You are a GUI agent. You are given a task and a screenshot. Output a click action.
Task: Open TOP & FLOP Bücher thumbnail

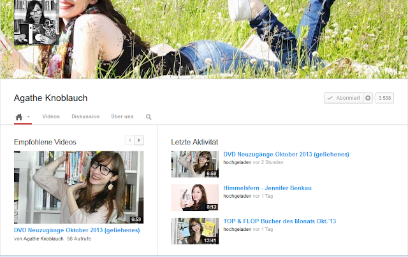click(x=195, y=231)
